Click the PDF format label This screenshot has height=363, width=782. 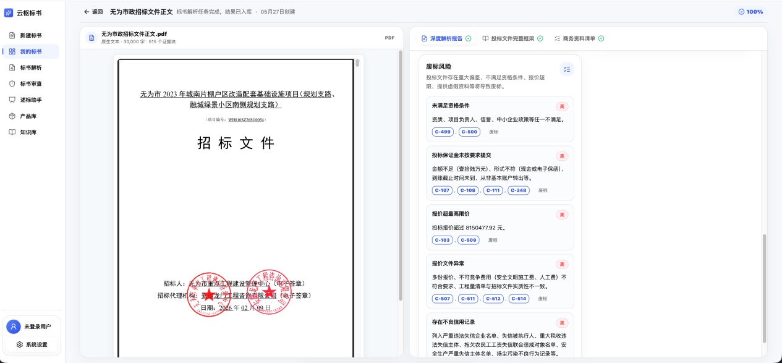pos(389,38)
